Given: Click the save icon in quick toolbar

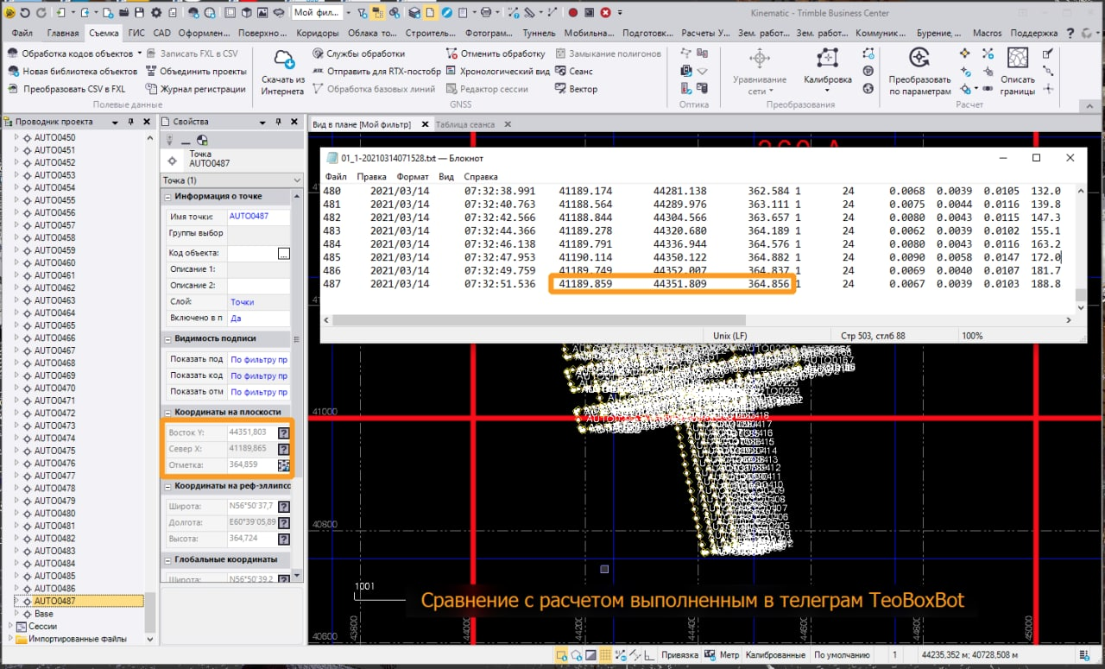Looking at the screenshot, I should point(138,13).
